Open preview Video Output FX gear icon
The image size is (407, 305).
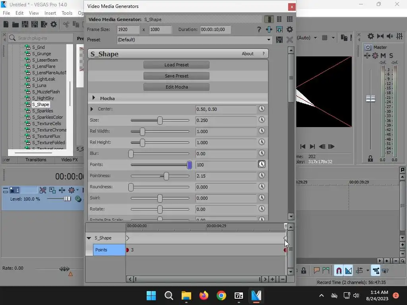pyautogui.click(x=371, y=36)
